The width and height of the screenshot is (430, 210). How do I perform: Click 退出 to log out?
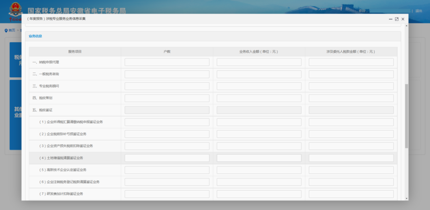pos(418,11)
